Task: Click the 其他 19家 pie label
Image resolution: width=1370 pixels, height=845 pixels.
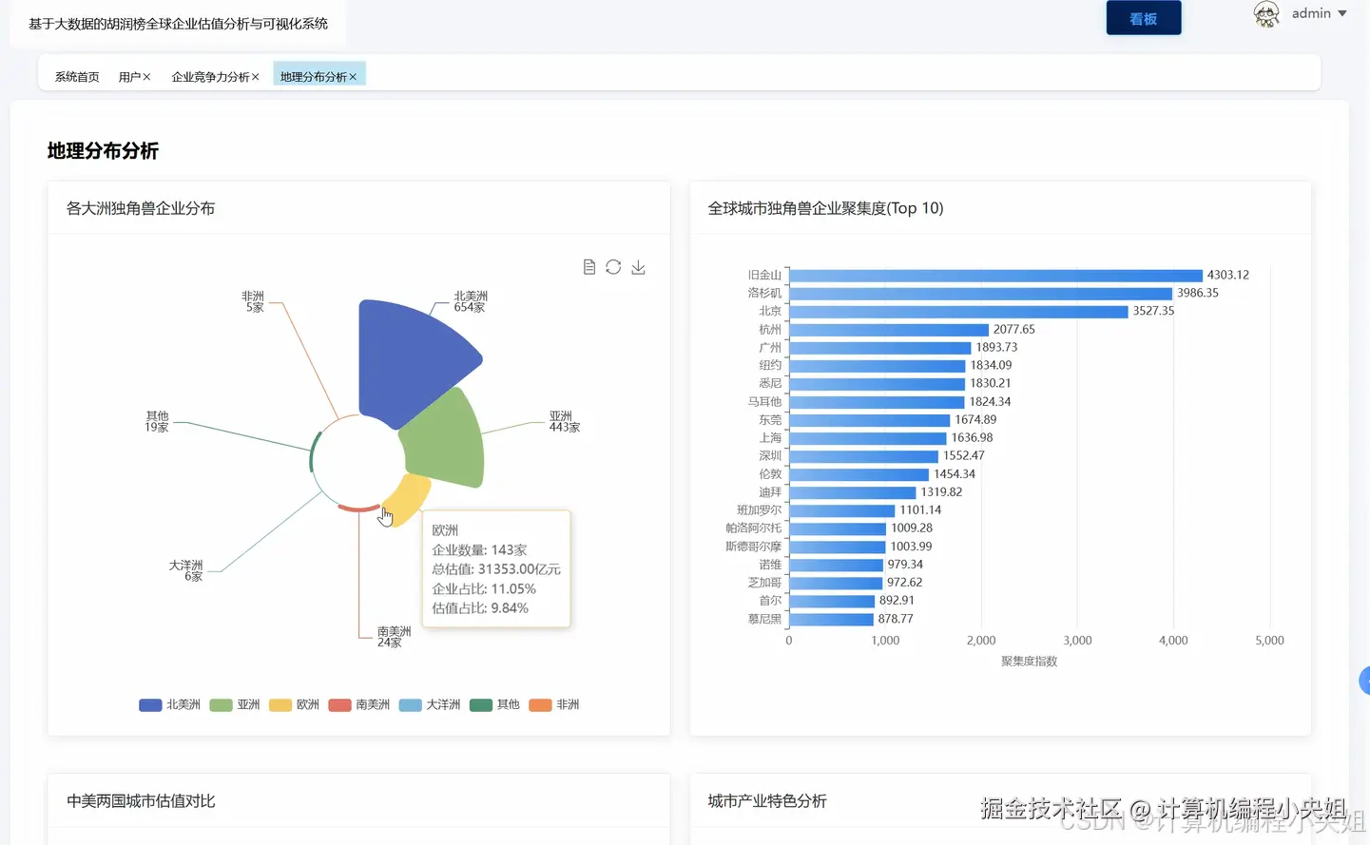Action: (x=157, y=421)
